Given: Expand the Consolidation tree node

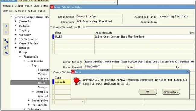Looking at the screenshot, I should [16, 43].
